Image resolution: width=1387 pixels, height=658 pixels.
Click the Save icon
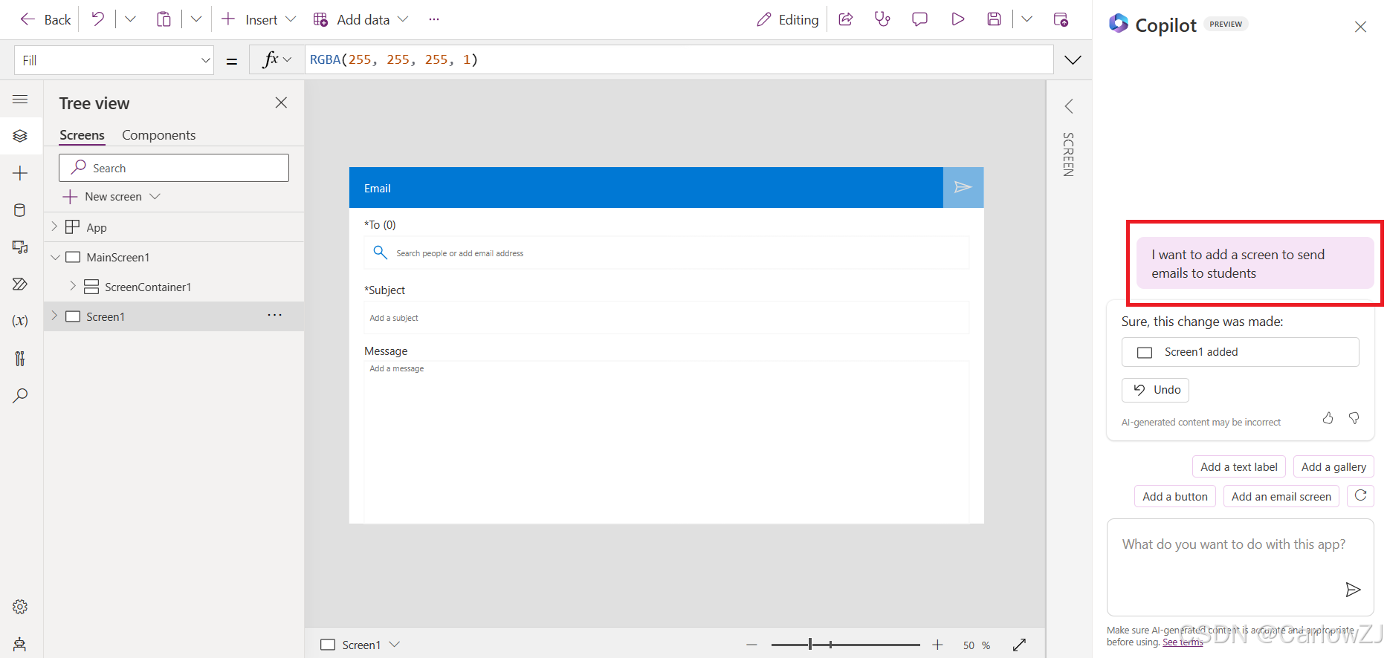point(994,19)
